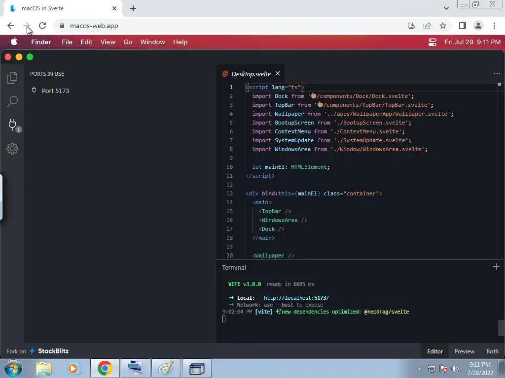Image resolution: width=505 pixels, height=378 pixels.
Task: Launch Windows Media Player from taskbar
Action: point(73,369)
